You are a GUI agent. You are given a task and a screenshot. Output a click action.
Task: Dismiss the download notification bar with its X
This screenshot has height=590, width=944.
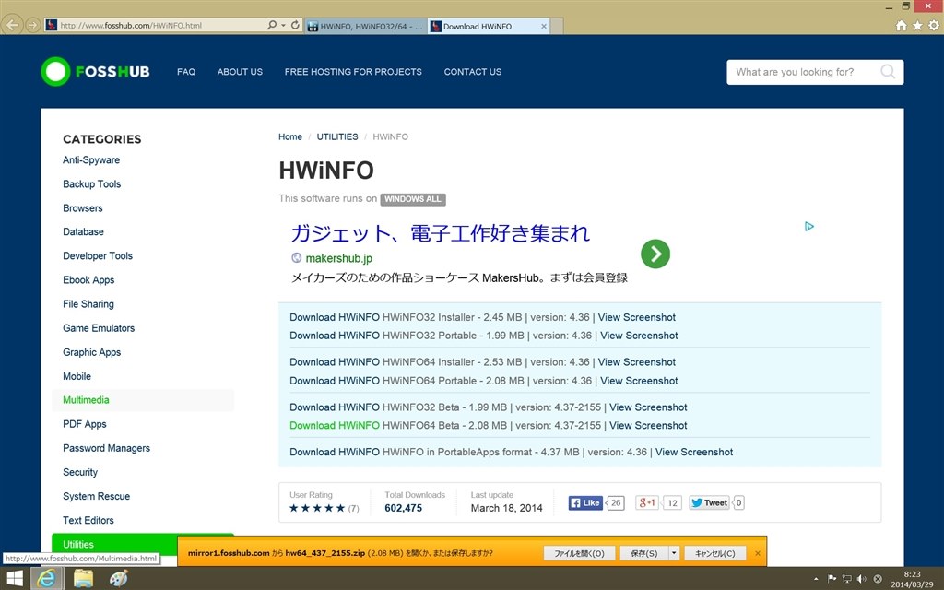758,553
